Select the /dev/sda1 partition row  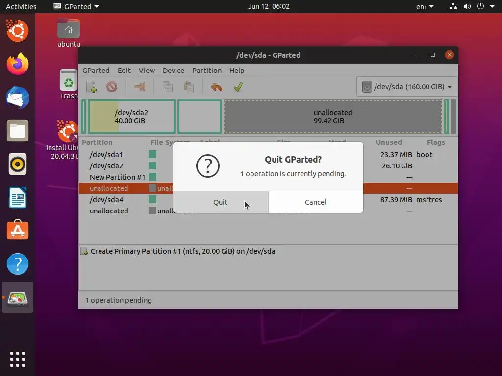pos(268,155)
